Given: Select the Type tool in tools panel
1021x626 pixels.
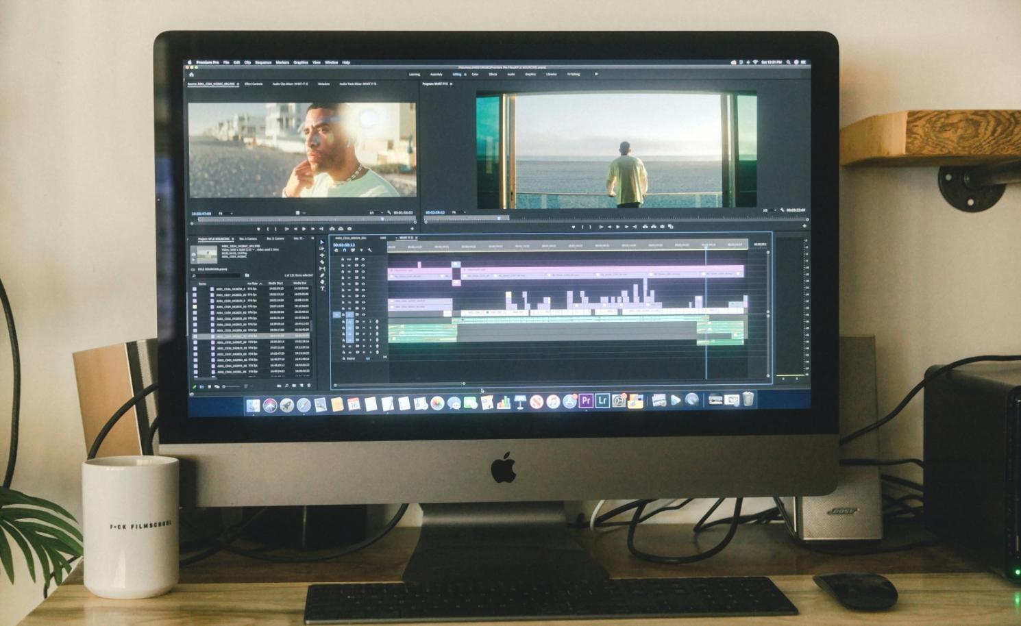Looking at the screenshot, I should pyautogui.click(x=322, y=289).
